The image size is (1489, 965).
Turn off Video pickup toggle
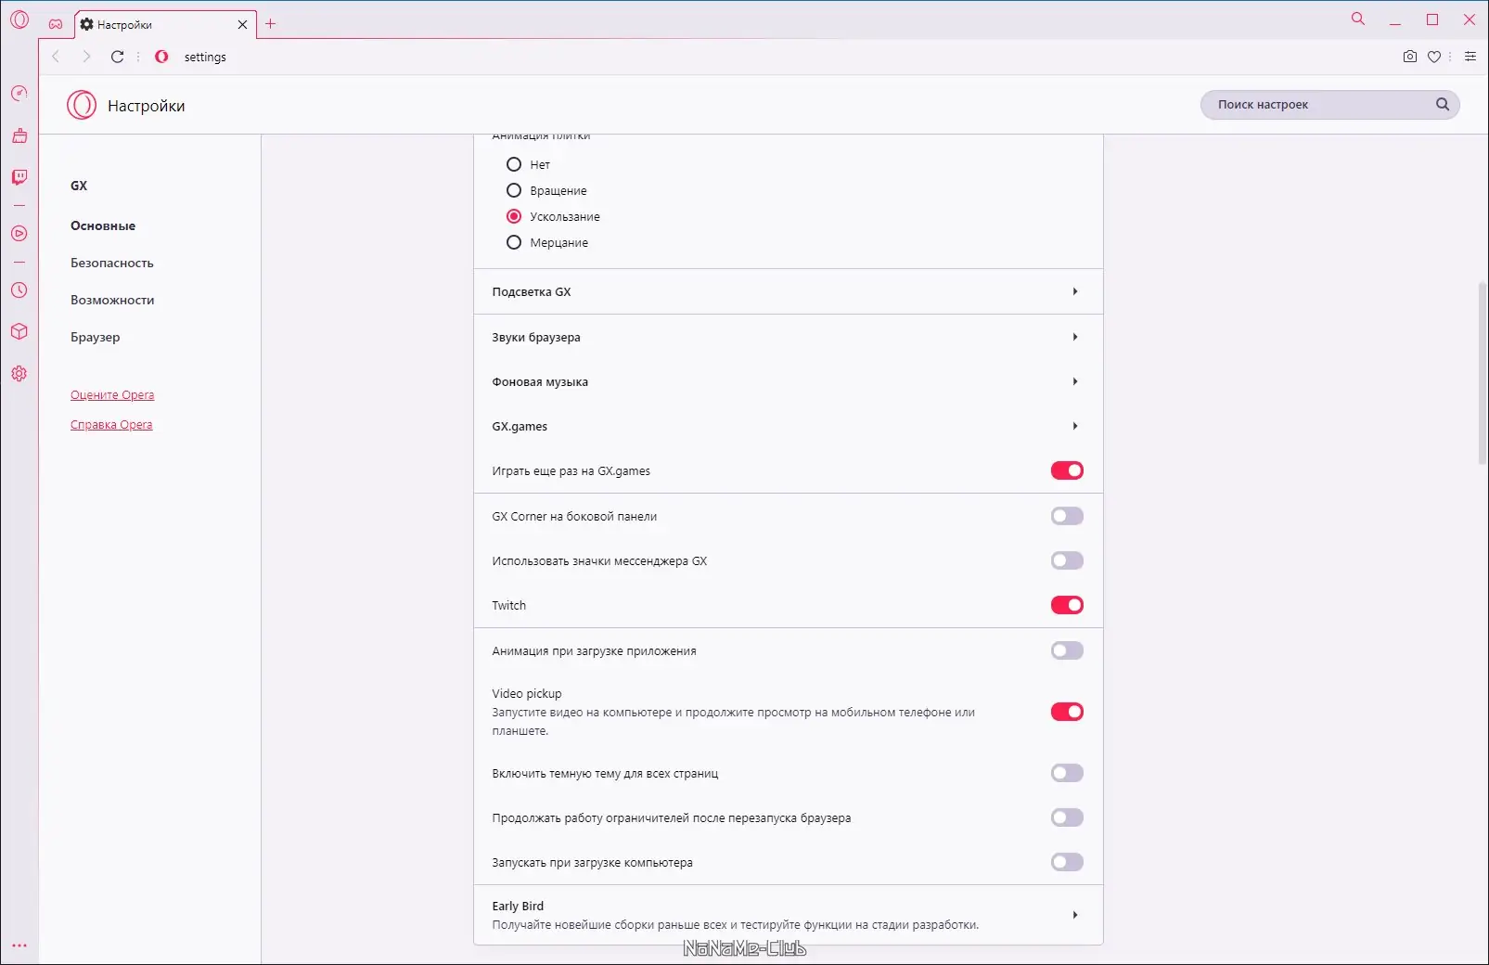tap(1067, 713)
